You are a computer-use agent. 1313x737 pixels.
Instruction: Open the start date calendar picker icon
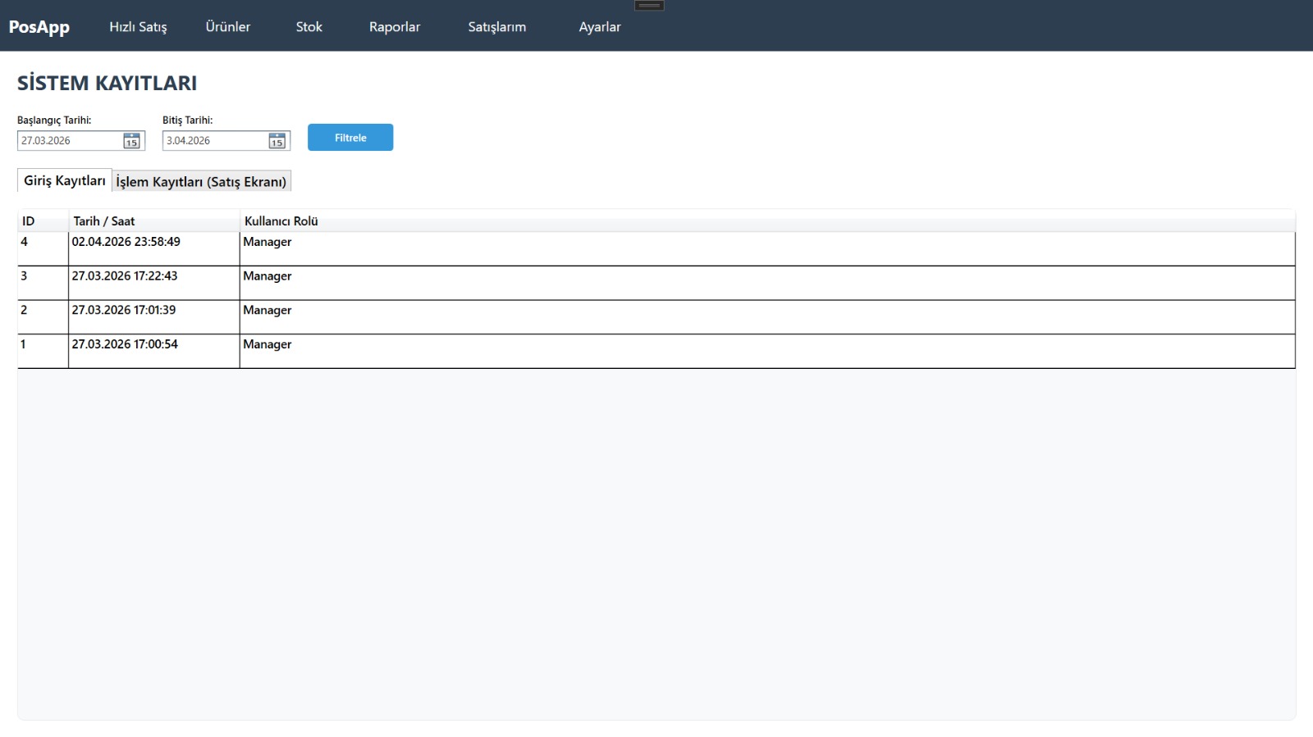coord(131,141)
